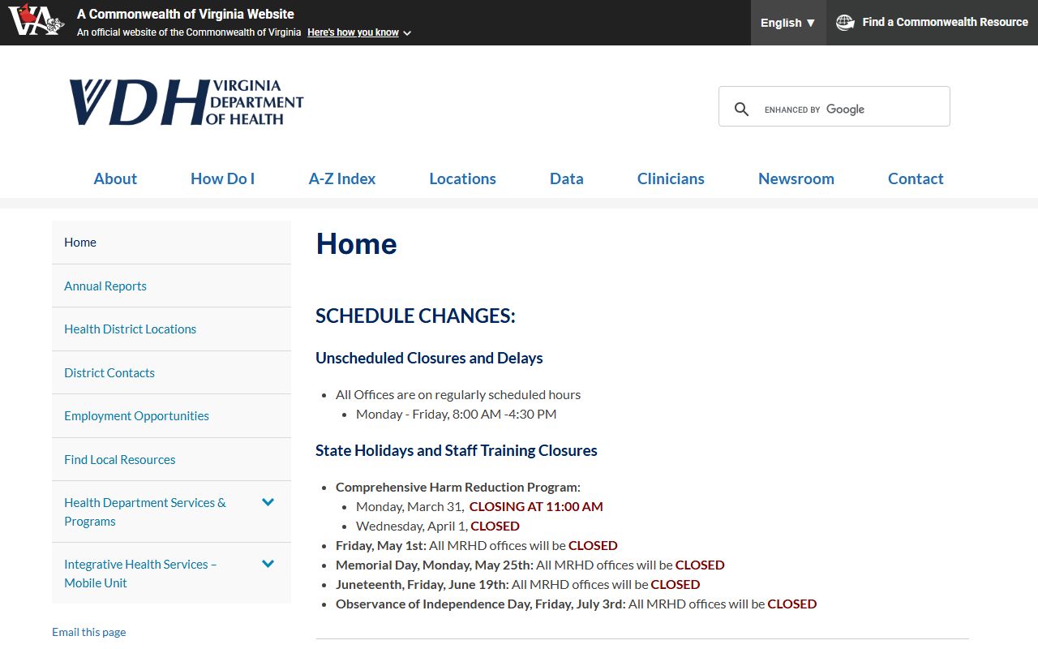
Task: Go to Employment Opportunities page
Action: 136,415
